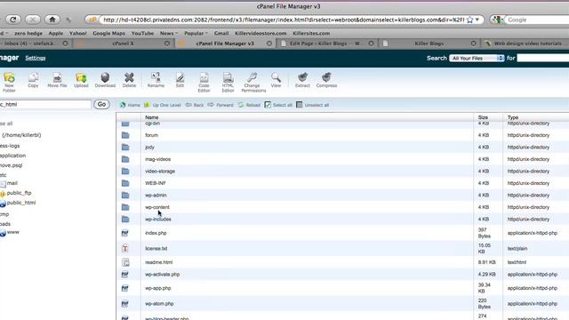The image size is (569, 320).
Task: Choose the Rename tool
Action: 156,80
